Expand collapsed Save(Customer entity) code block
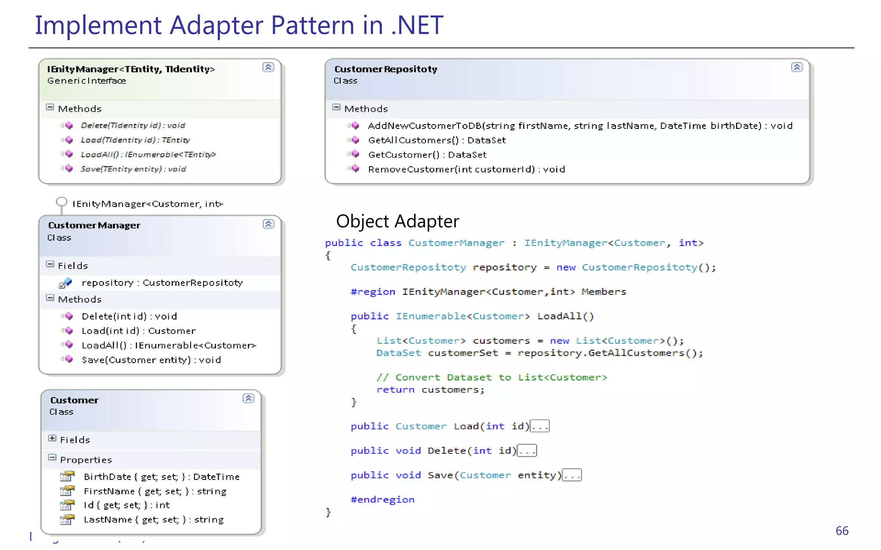Screen dimensions: 881x550 coord(572,475)
